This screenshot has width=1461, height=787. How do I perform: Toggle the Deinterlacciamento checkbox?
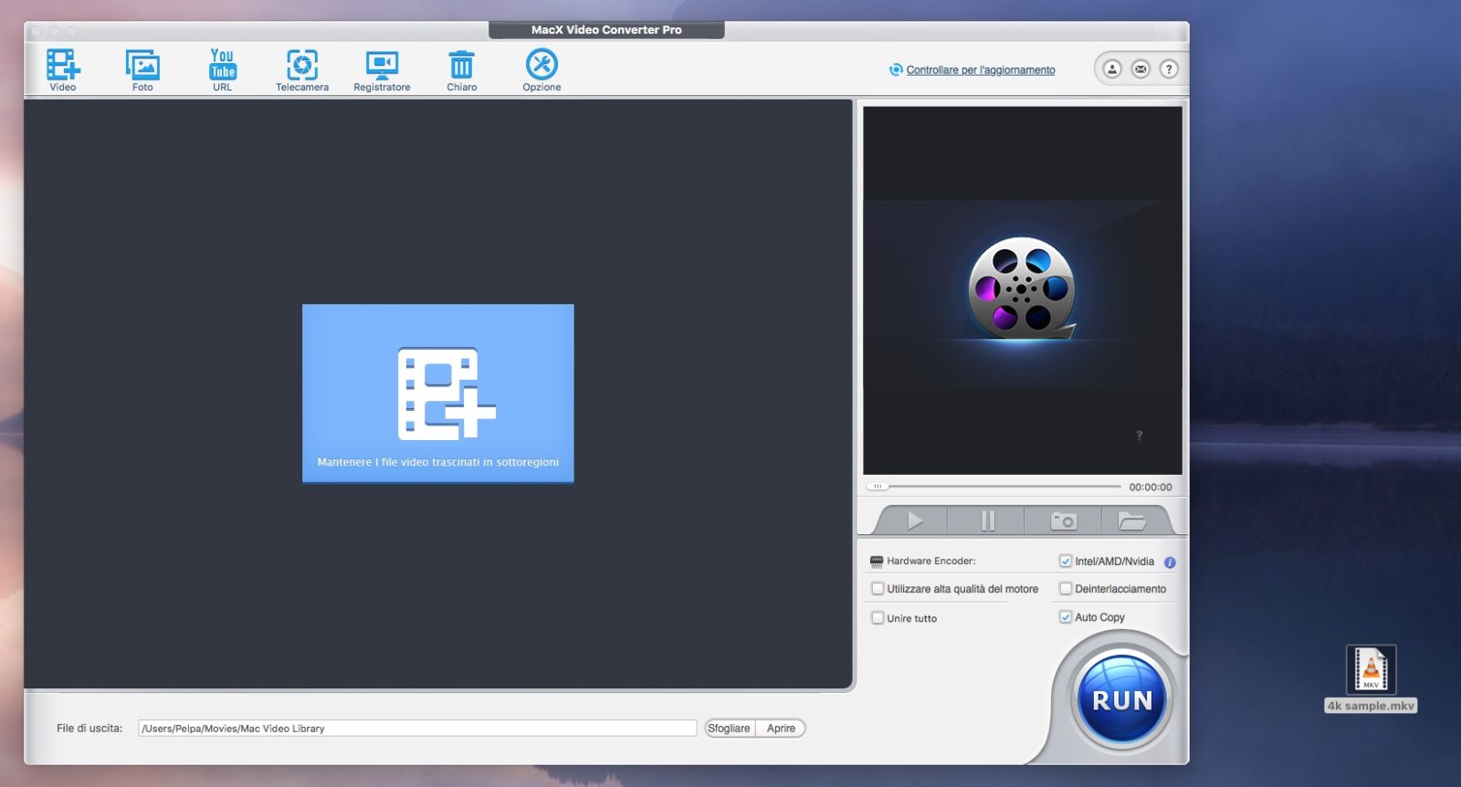click(x=1066, y=589)
